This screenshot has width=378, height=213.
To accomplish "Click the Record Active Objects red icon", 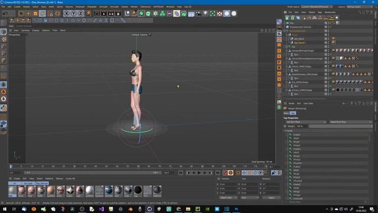I will [x=225, y=173].
